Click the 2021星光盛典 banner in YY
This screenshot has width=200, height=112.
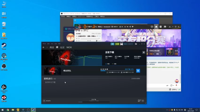point(141,38)
